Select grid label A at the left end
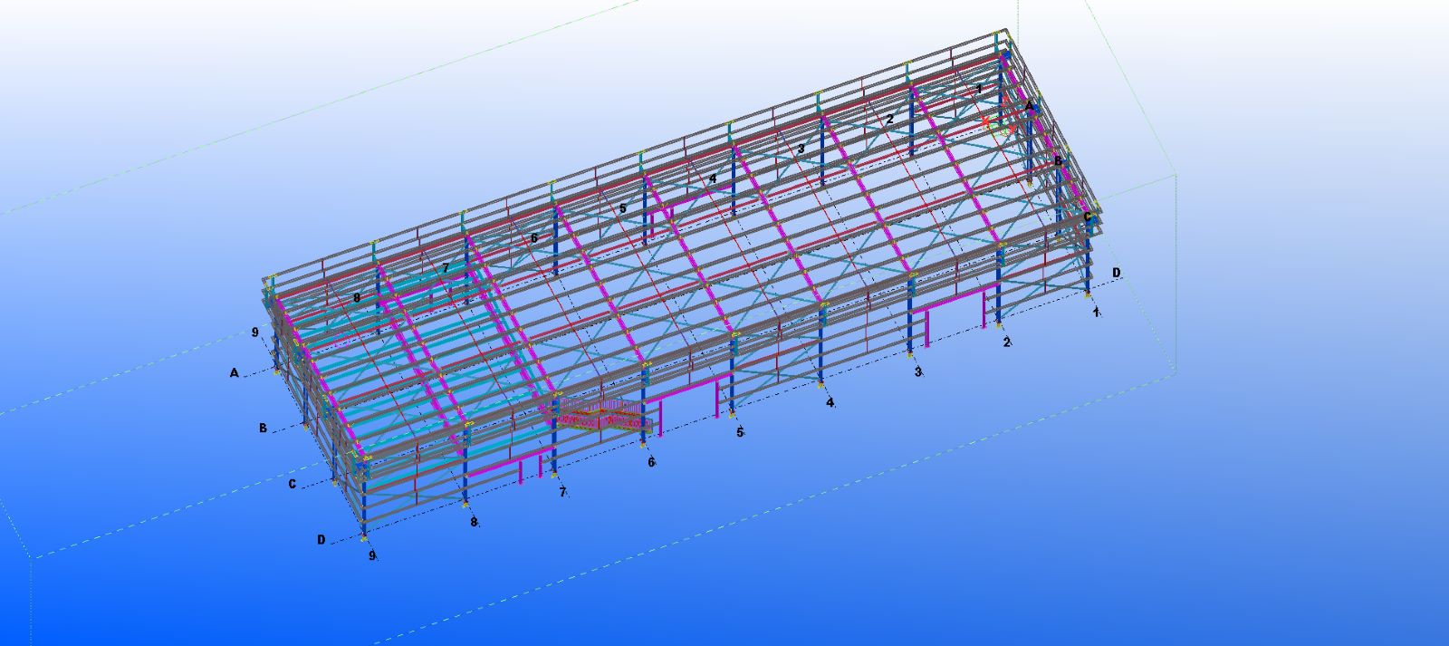 tap(235, 372)
